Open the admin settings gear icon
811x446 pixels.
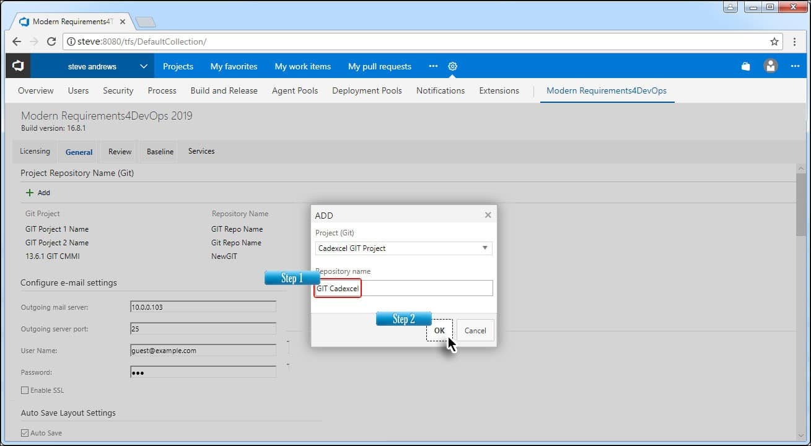tap(453, 66)
